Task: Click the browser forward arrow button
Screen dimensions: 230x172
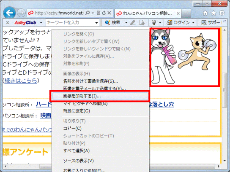Action: coord(21,13)
